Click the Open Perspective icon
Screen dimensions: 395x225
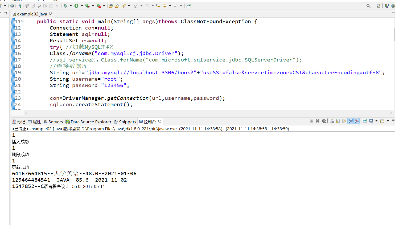(378, 6)
